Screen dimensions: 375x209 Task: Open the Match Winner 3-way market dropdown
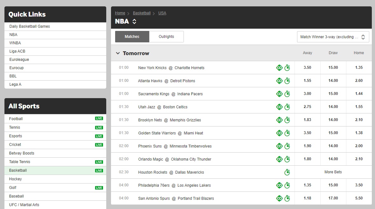point(333,37)
